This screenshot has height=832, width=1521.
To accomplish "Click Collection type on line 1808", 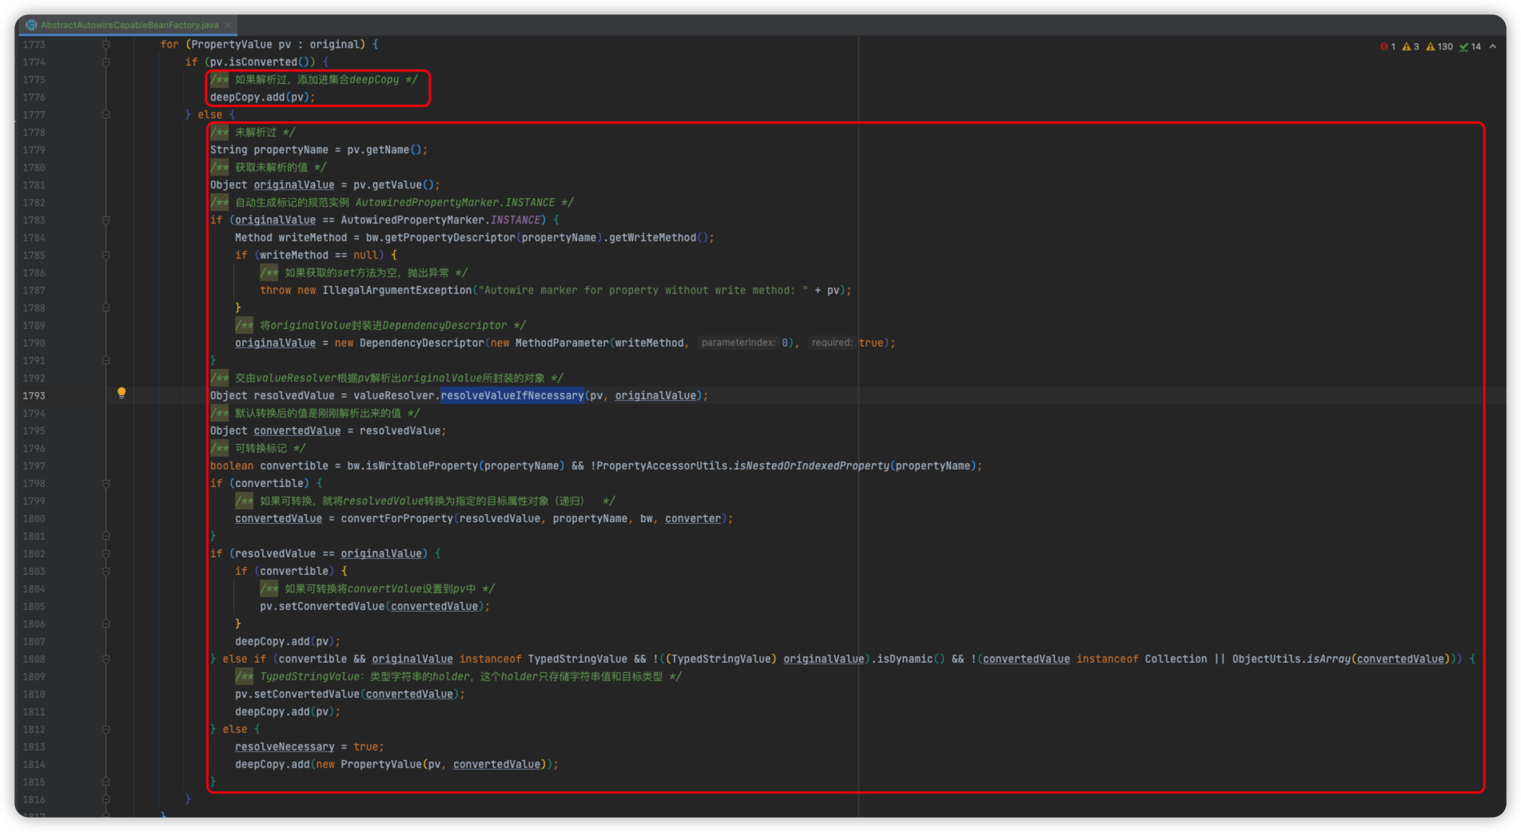I will click(1176, 660).
